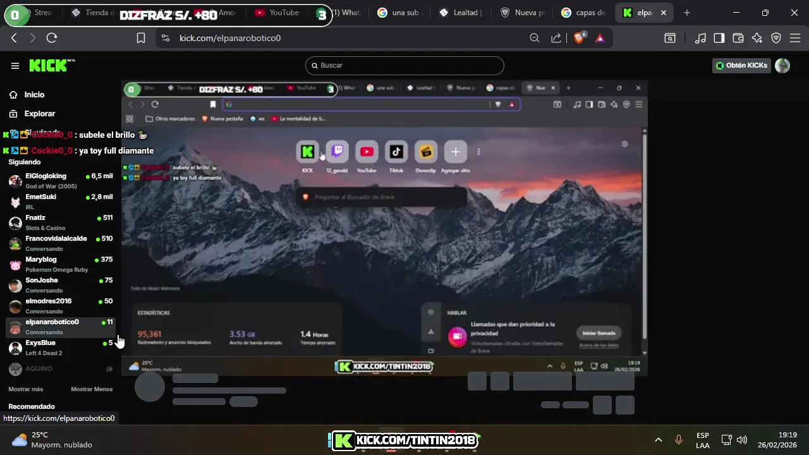This screenshot has height=455, width=809.
Task: Open the Francovidalalcalde channel
Action: 61,243
